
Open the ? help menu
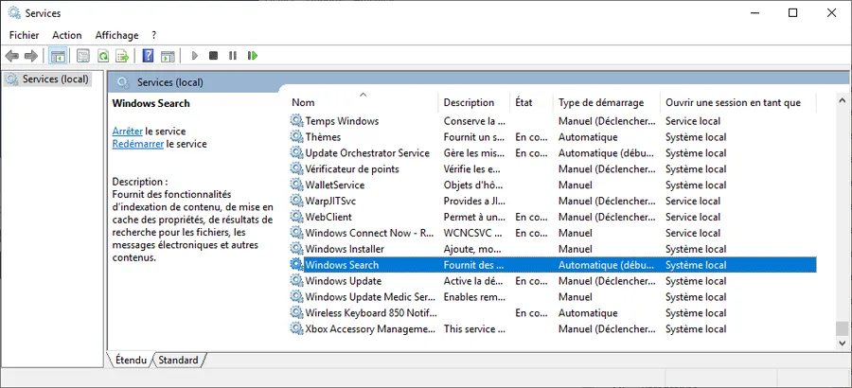(153, 35)
